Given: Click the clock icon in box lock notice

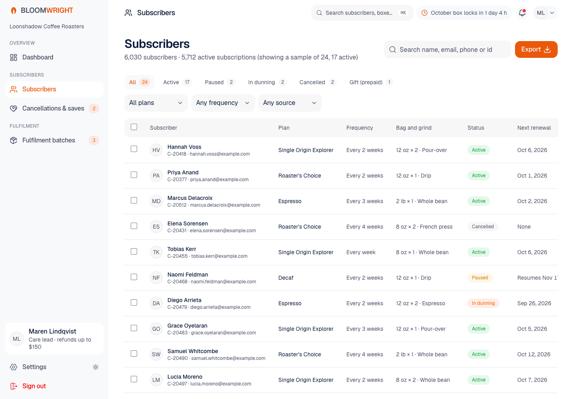Looking at the screenshot, I should tap(425, 13).
